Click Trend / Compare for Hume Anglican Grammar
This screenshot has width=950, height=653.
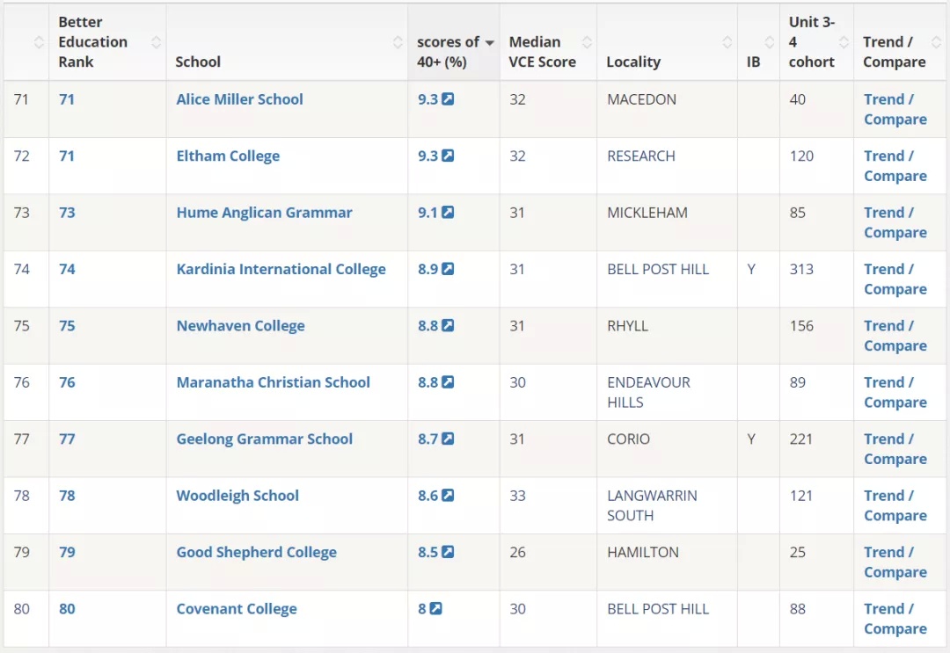click(x=895, y=222)
